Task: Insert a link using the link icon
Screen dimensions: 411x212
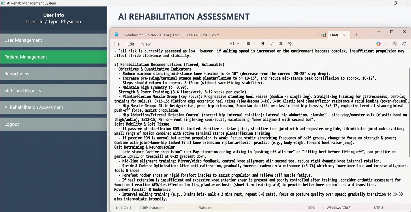Action: point(281,44)
